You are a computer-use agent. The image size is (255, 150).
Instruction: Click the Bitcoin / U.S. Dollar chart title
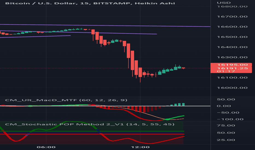(90, 3)
